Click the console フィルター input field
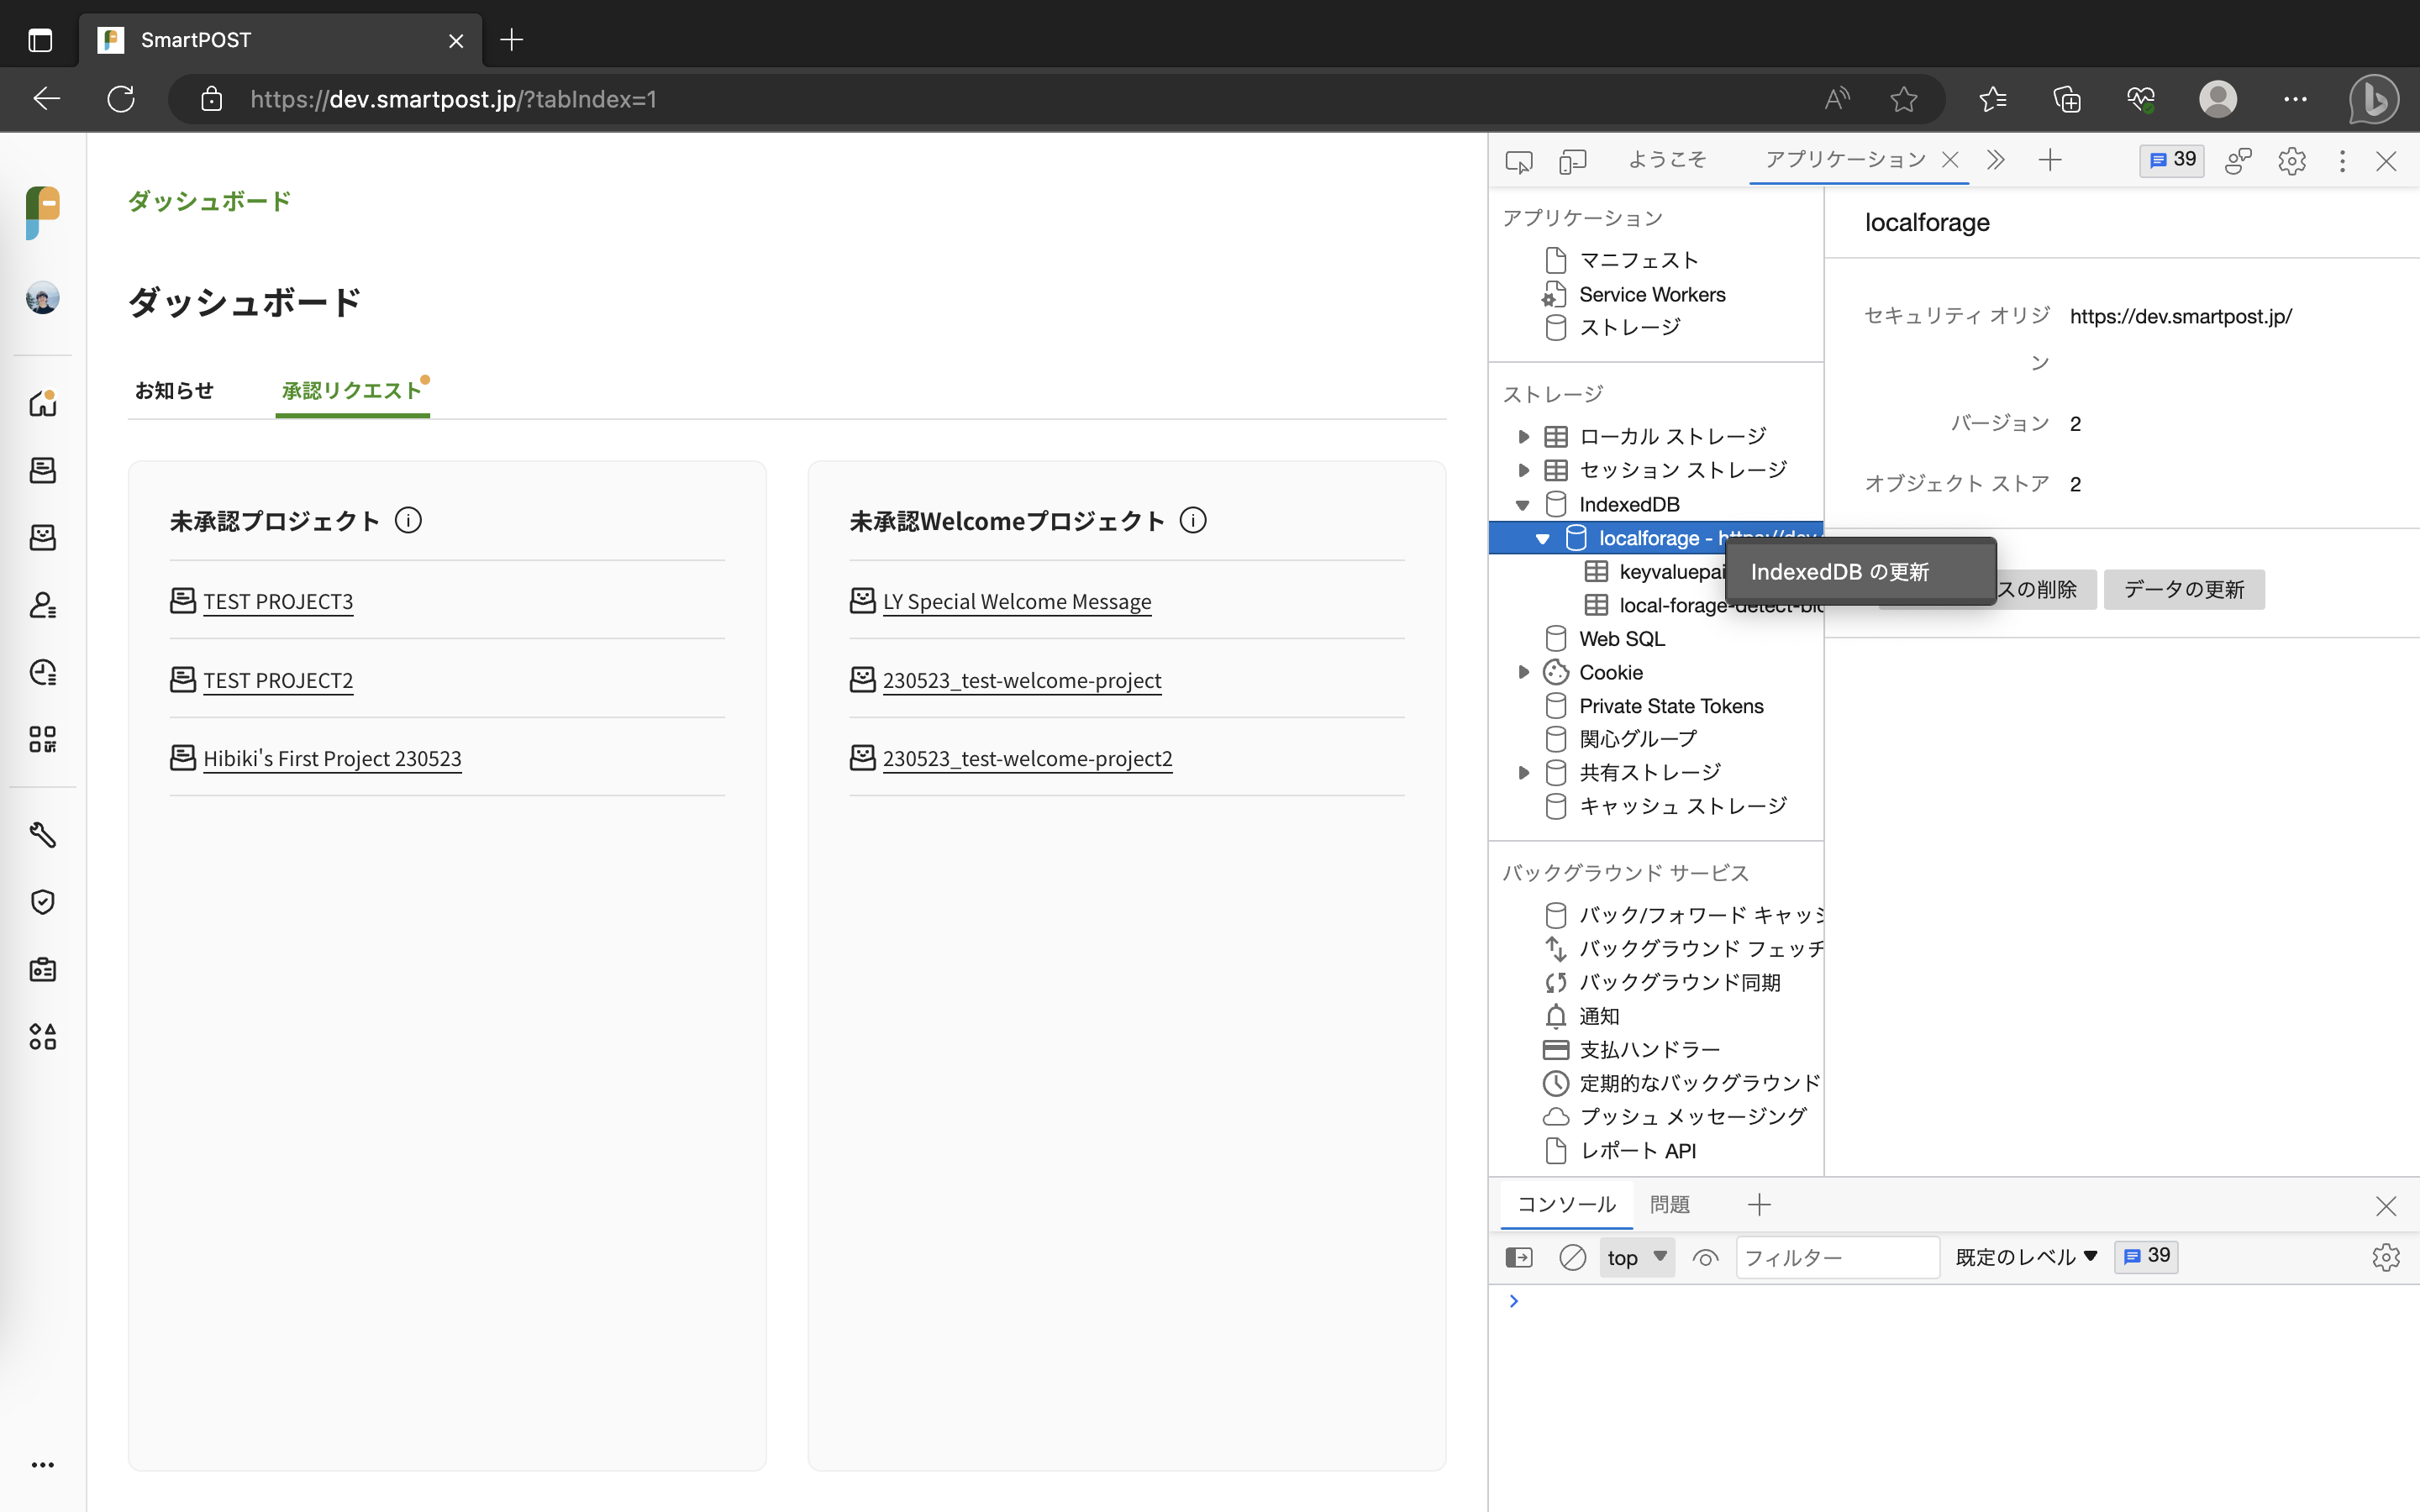 click(x=1836, y=1257)
